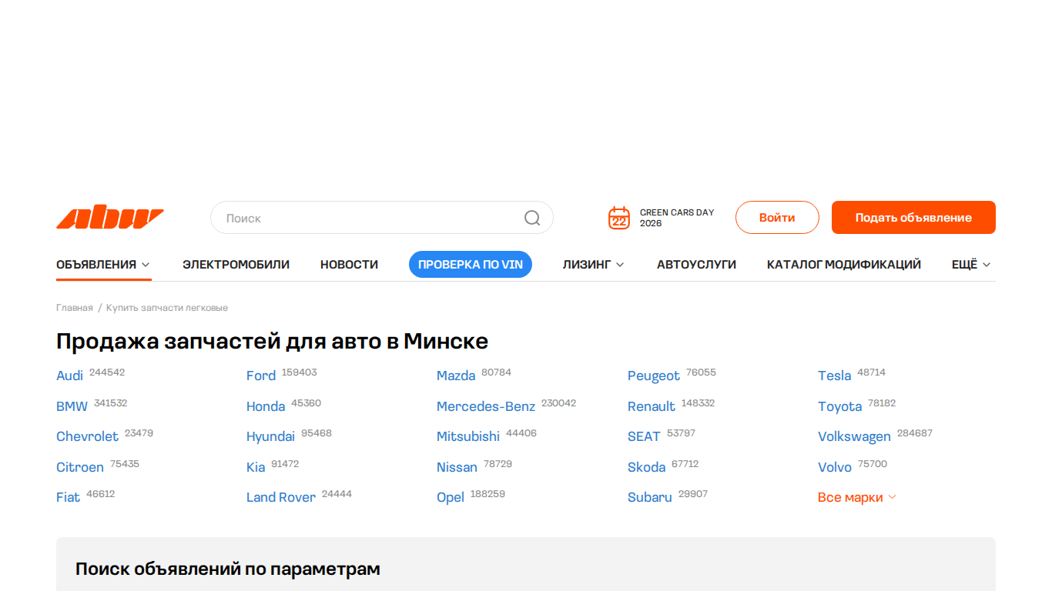Open Audi parts listings

[69, 376]
